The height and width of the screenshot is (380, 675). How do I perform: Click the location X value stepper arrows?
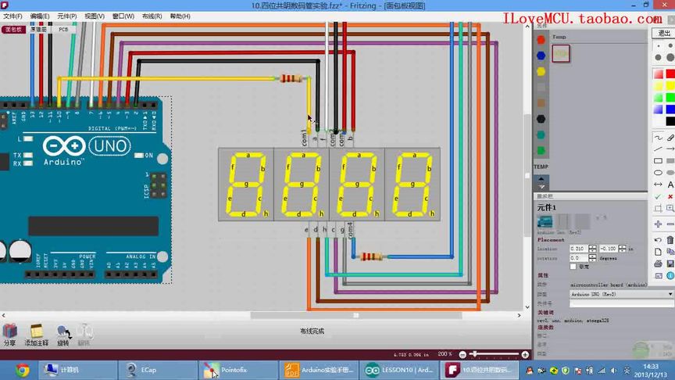(592, 249)
